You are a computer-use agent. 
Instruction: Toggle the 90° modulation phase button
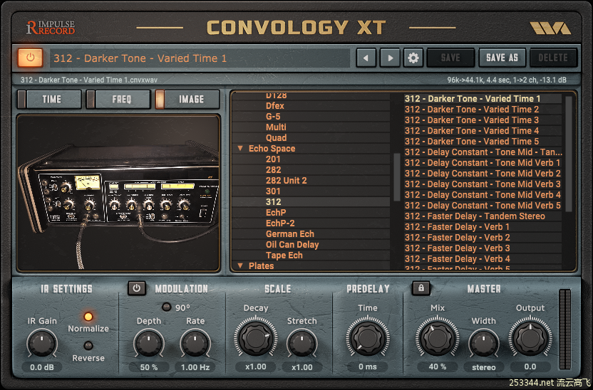click(x=166, y=307)
